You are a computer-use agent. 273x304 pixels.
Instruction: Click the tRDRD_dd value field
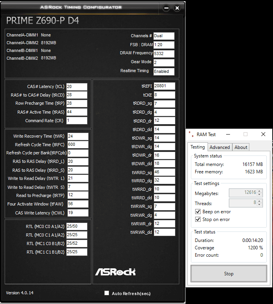click(x=164, y=130)
